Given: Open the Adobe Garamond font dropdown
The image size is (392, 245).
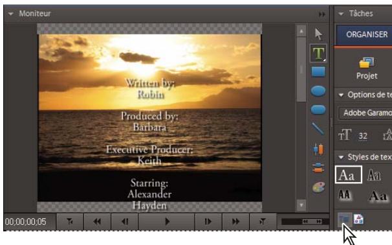Looking at the screenshot, I should click(365, 113).
